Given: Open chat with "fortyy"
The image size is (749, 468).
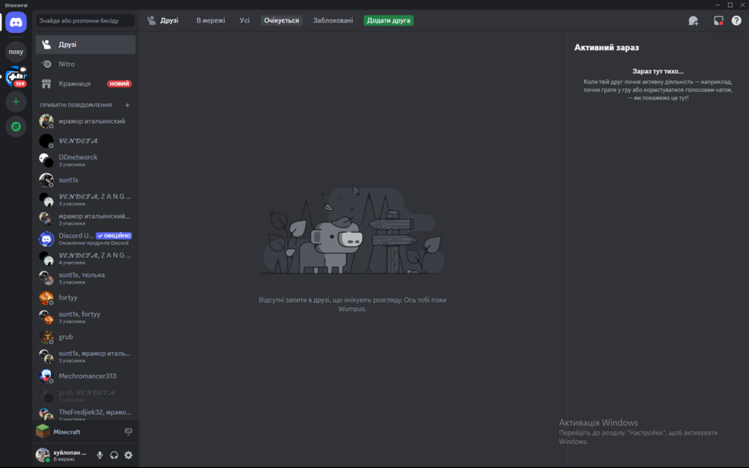Looking at the screenshot, I should (85, 297).
